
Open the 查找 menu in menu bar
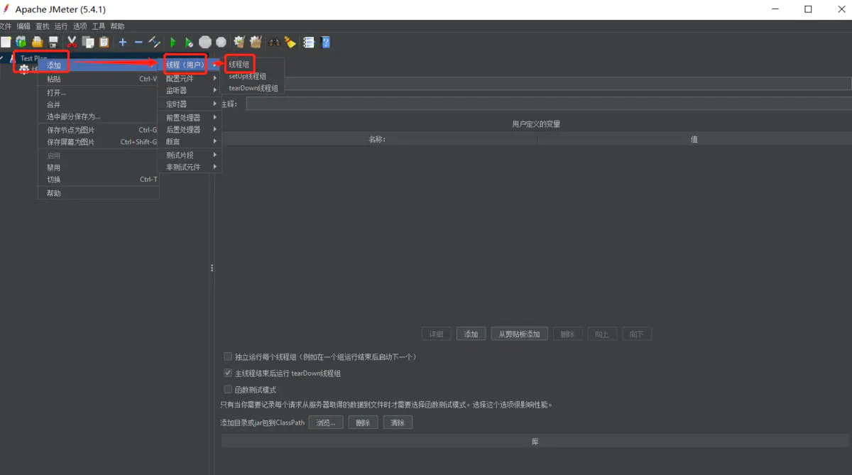click(43, 26)
